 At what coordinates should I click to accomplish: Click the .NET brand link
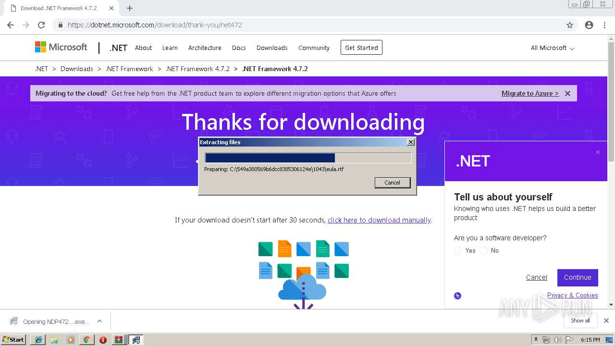click(x=118, y=48)
